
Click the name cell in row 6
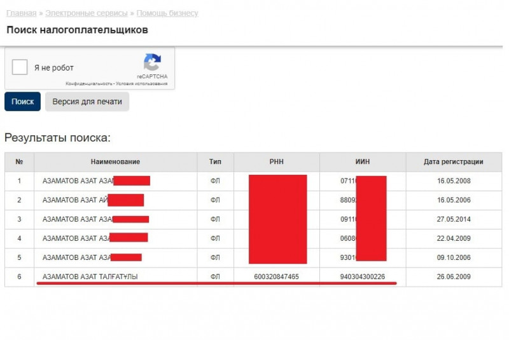tap(90, 276)
